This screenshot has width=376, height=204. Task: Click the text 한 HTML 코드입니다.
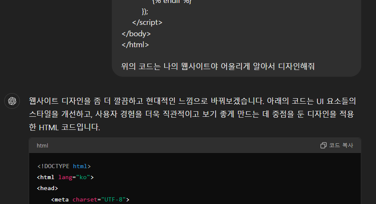click(x=65, y=127)
